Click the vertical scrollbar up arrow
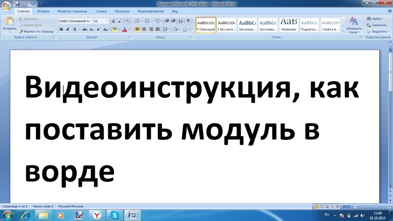 (391, 49)
